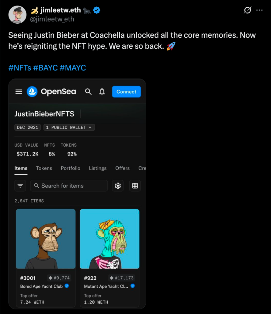Click the Connect wallet button
The width and height of the screenshot is (271, 314).
tap(126, 92)
